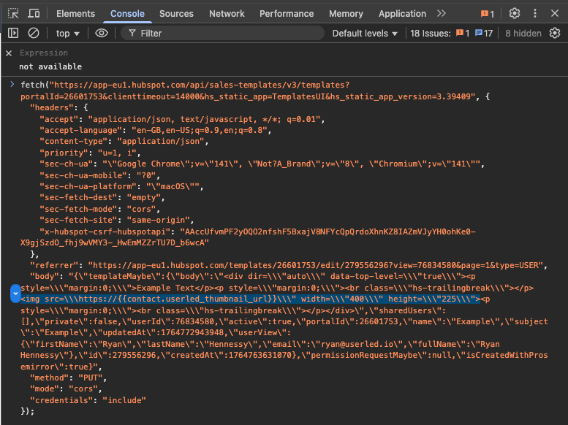Viewport: 568px width, 425px height.
Task: Open the Default levels dropdown
Action: (365, 33)
